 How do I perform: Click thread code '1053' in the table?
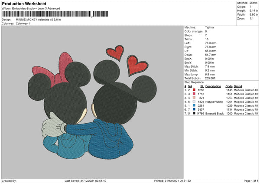pos(229,98)
